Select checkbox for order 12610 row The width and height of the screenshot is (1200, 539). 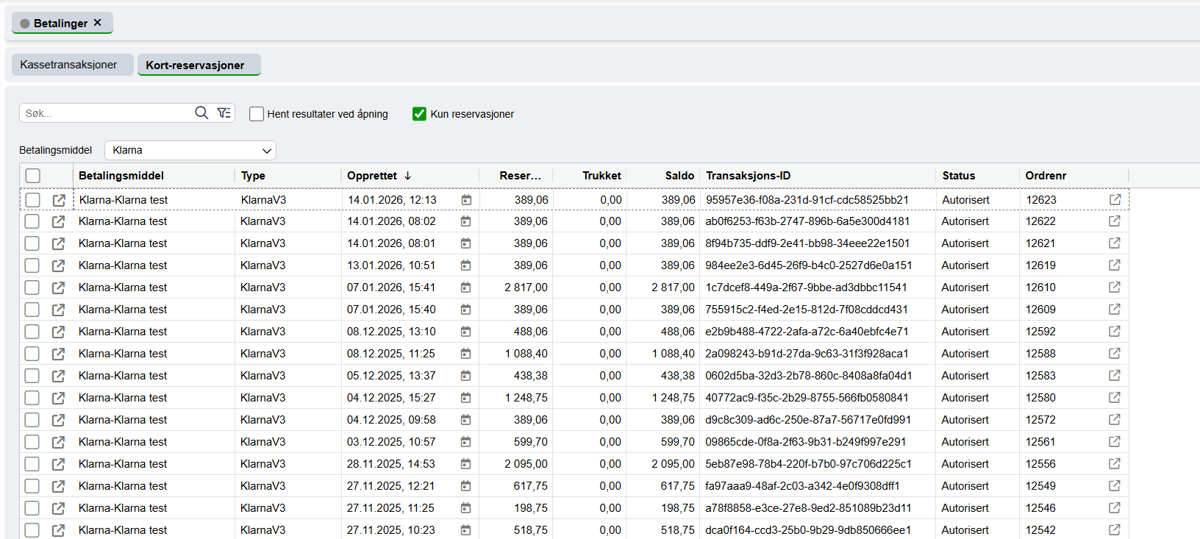click(x=32, y=288)
